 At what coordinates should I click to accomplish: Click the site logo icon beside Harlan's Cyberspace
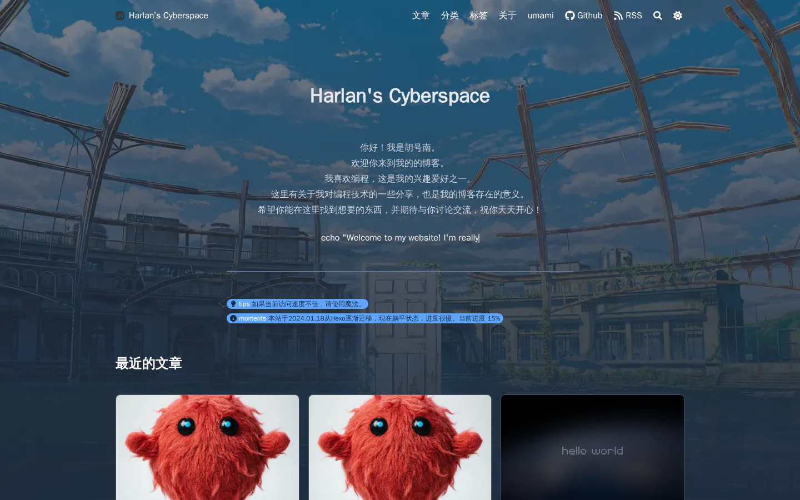(120, 16)
